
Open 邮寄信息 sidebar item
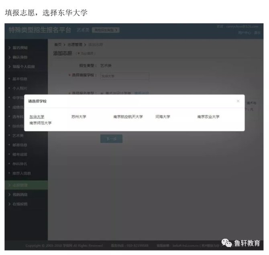20,145
